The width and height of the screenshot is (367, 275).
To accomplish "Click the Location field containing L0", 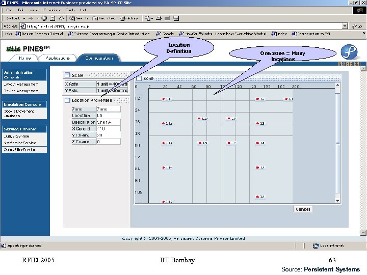I will point(109,116).
